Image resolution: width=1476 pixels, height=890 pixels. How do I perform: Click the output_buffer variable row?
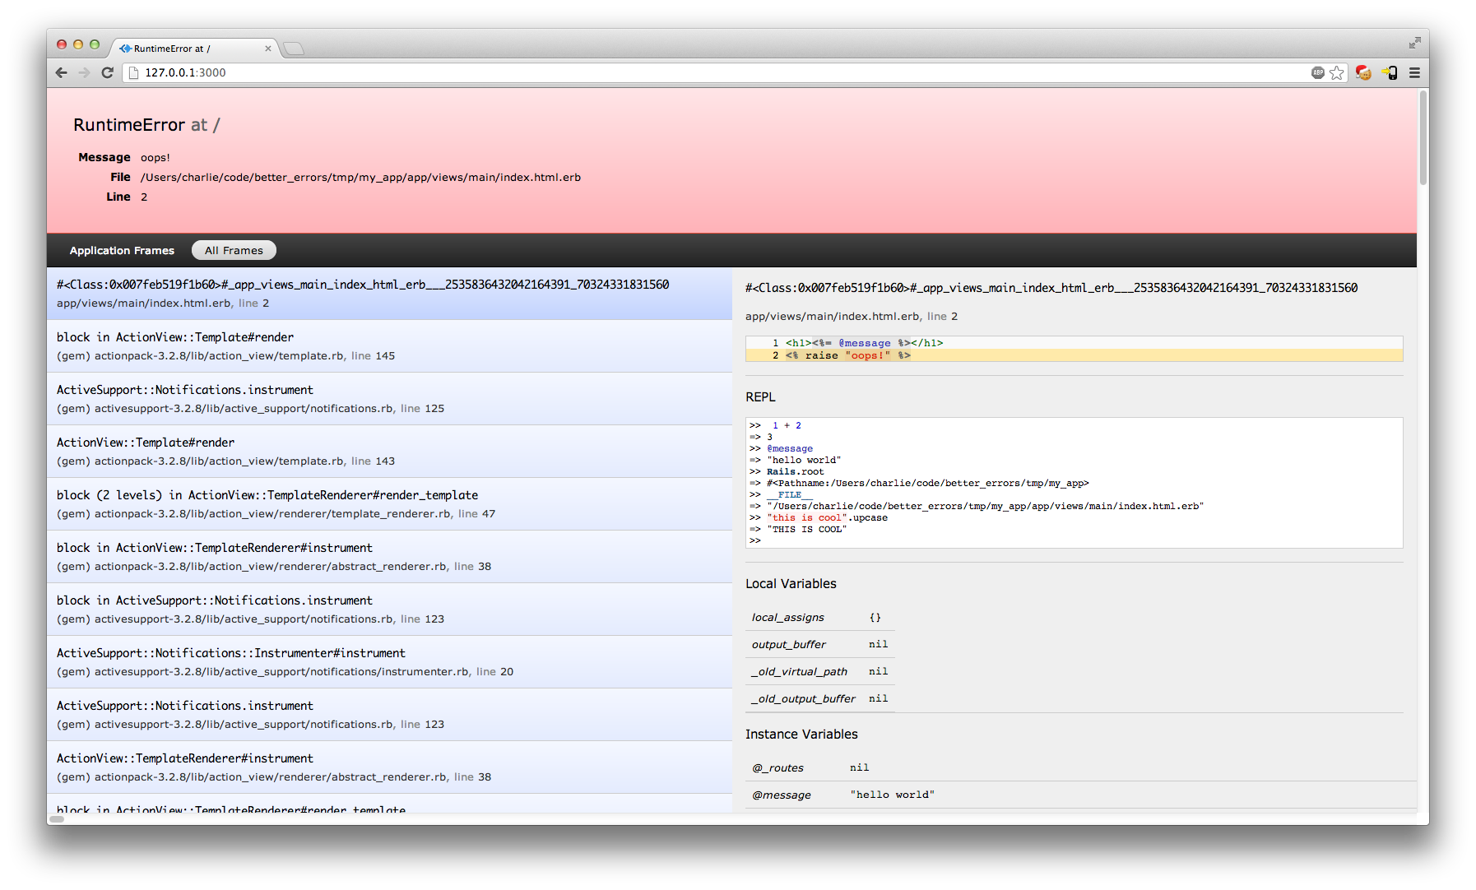[x=819, y=644]
